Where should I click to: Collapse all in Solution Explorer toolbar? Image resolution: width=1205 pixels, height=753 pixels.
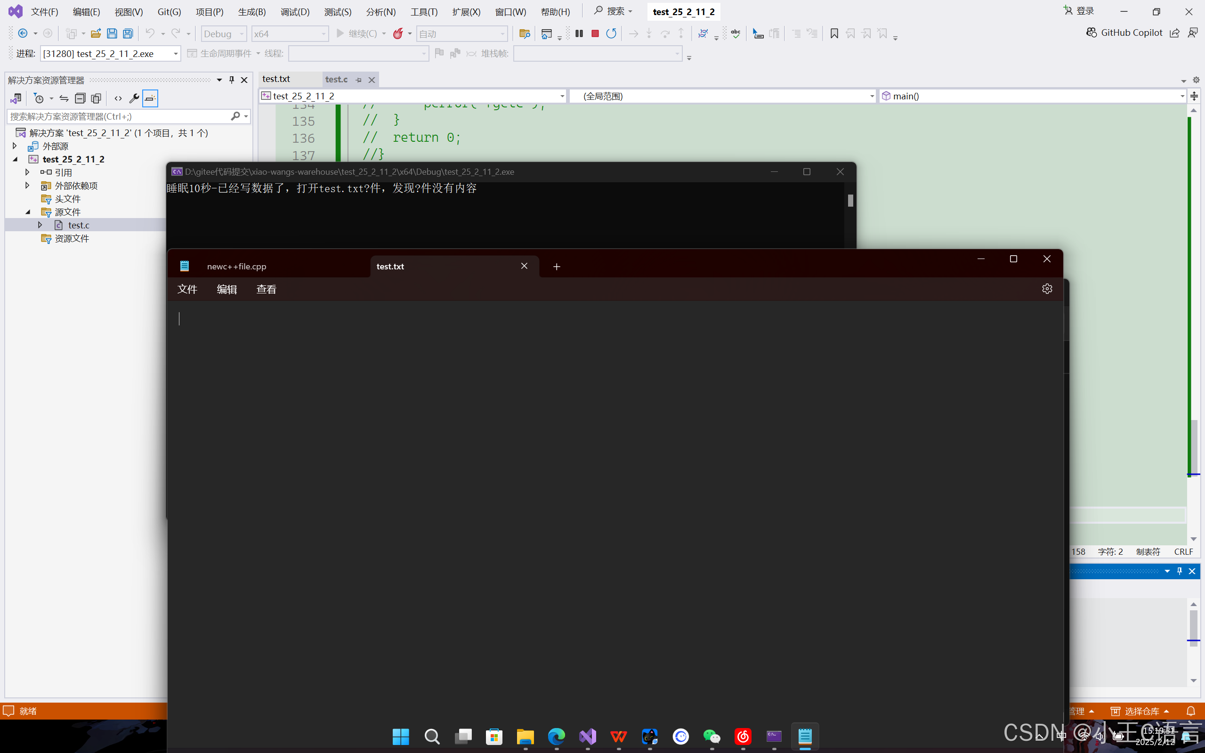[x=80, y=98]
